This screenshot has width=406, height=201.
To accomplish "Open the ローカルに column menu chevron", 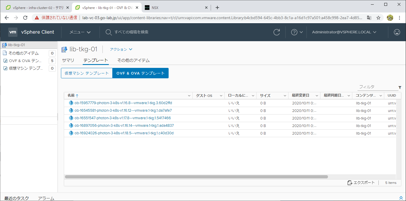I will (253, 95).
